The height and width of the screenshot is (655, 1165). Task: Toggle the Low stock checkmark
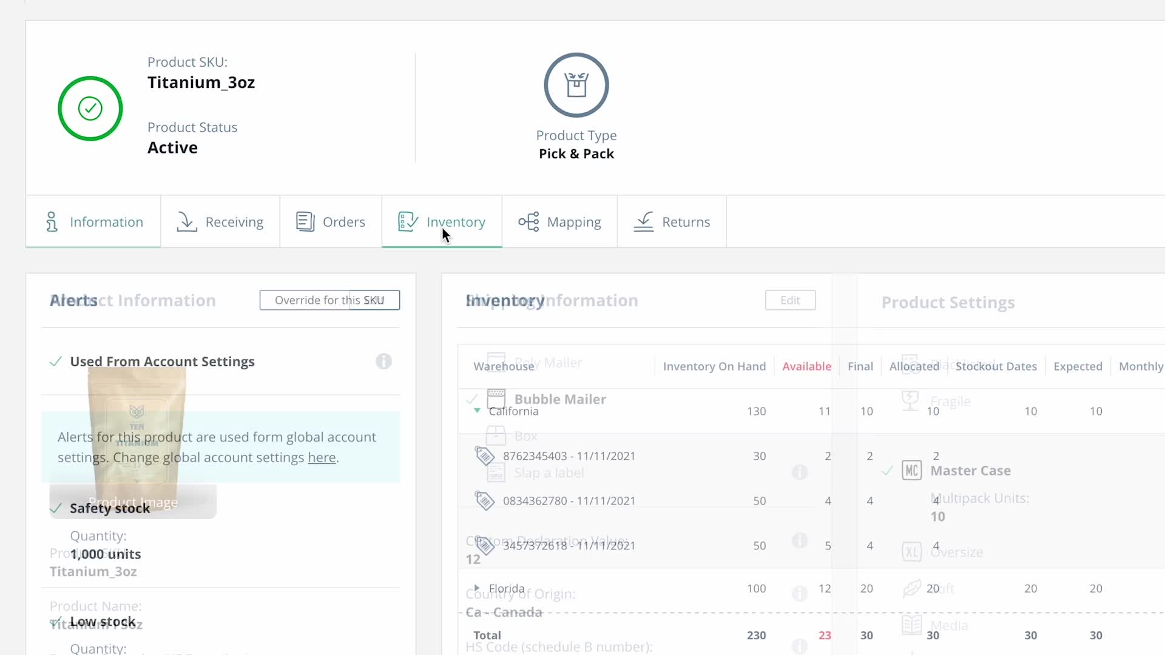point(56,622)
